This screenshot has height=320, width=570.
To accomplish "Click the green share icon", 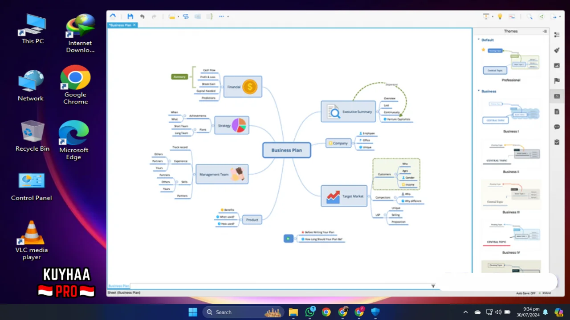I will pyautogui.click(x=541, y=16).
